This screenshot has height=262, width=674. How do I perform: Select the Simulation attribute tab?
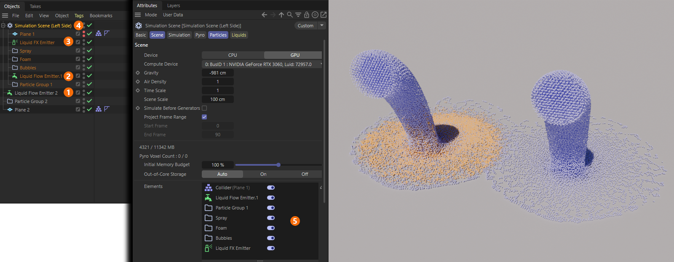point(179,35)
